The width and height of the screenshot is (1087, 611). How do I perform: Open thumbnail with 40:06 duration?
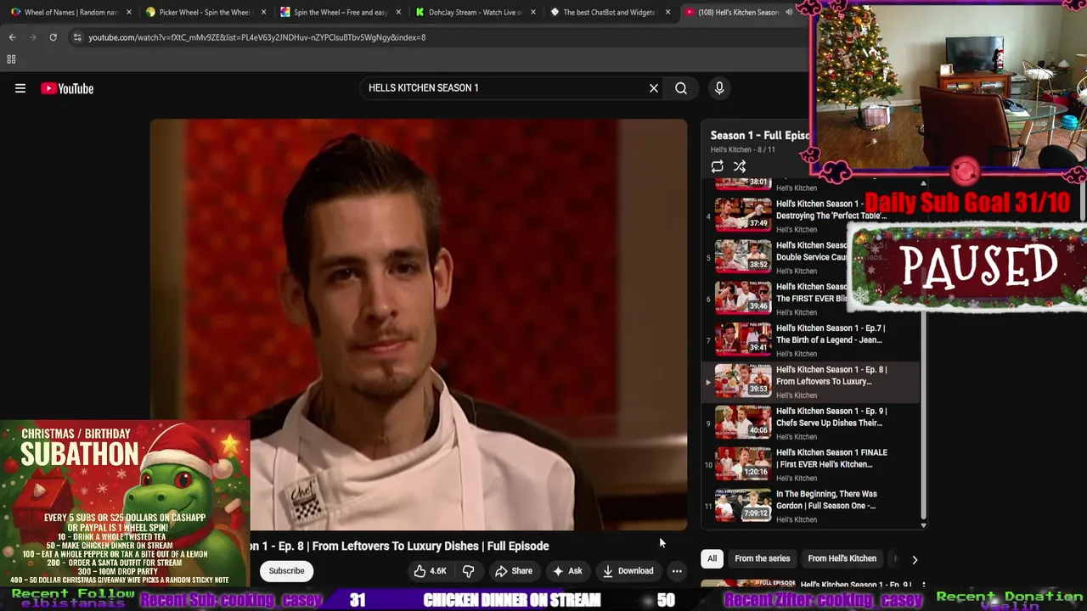pyautogui.click(x=743, y=423)
